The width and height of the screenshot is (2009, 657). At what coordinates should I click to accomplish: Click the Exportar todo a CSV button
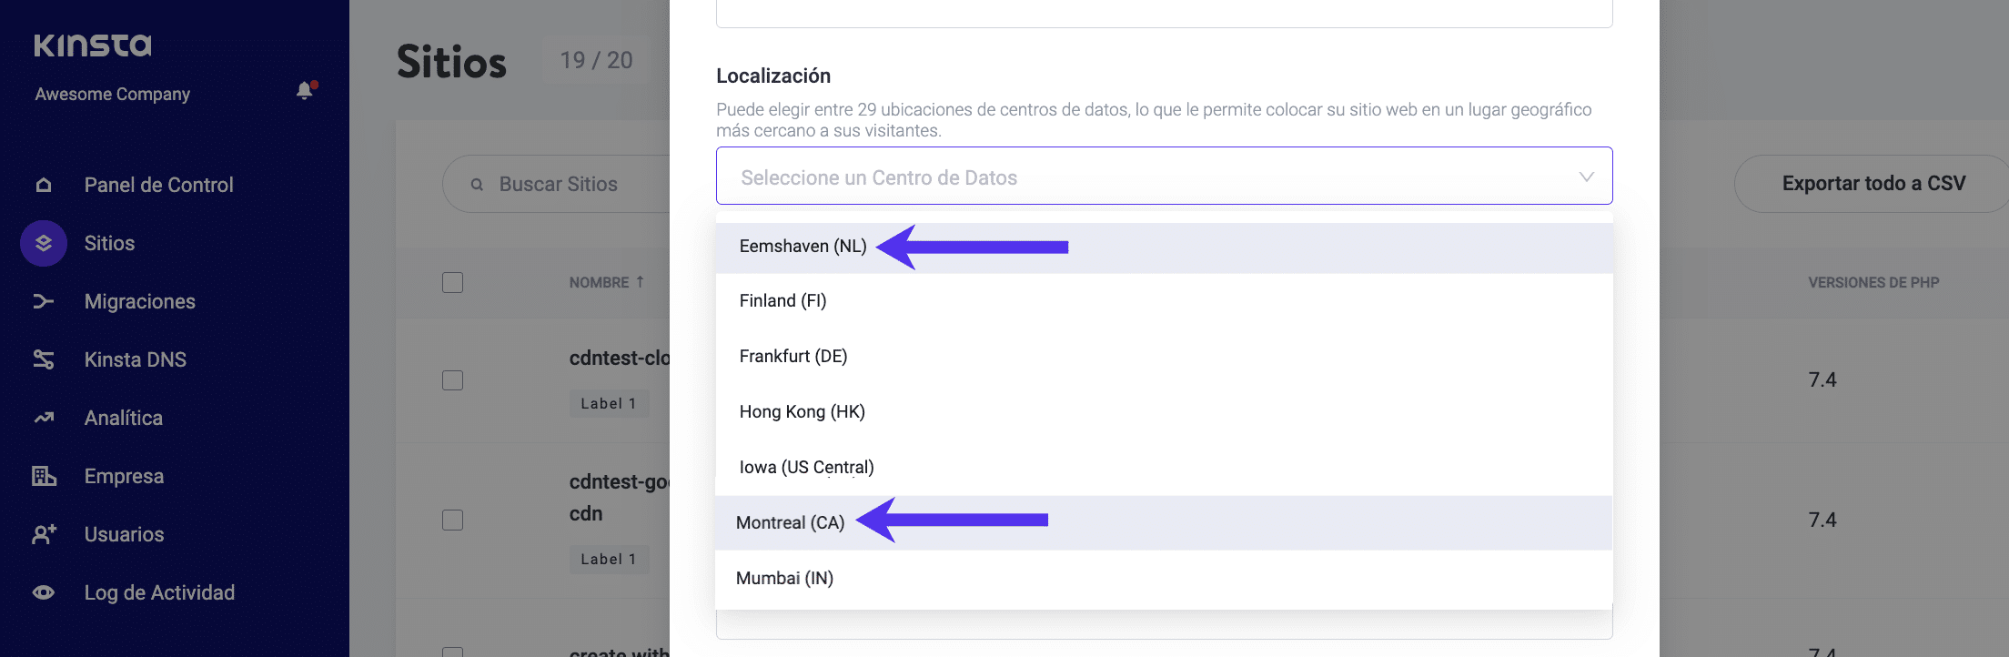[x=1873, y=184]
